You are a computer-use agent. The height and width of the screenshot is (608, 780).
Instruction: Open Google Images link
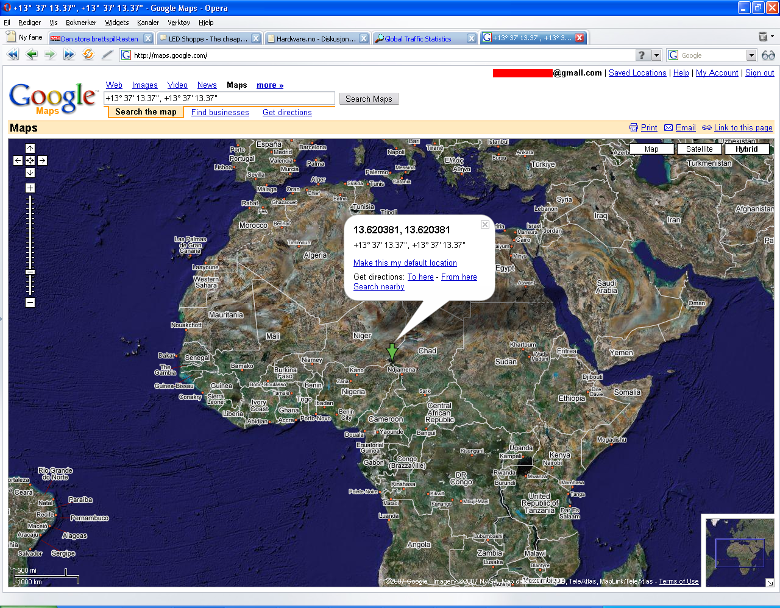tap(145, 85)
